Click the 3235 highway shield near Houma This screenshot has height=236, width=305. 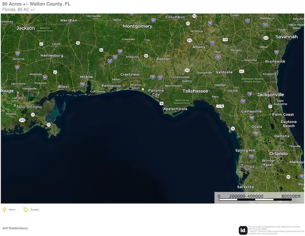point(22,120)
